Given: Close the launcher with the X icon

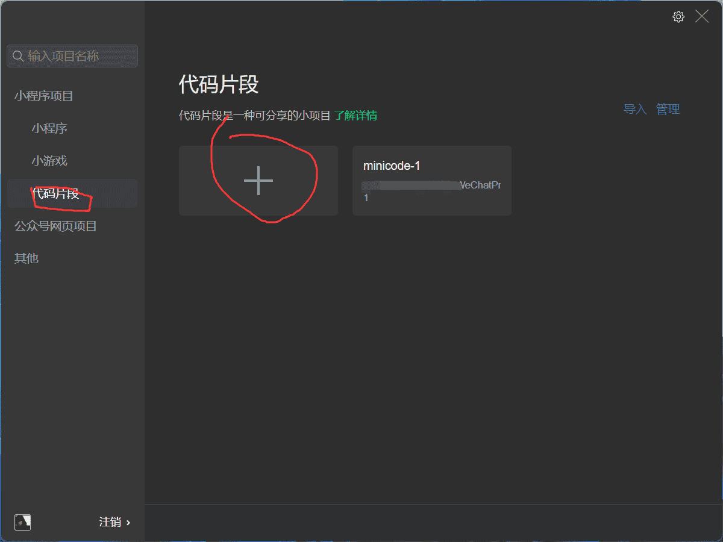Looking at the screenshot, I should pos(702,17).
